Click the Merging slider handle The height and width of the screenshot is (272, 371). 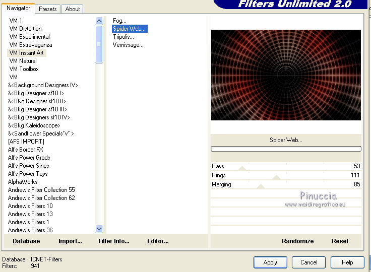point(261,186)
